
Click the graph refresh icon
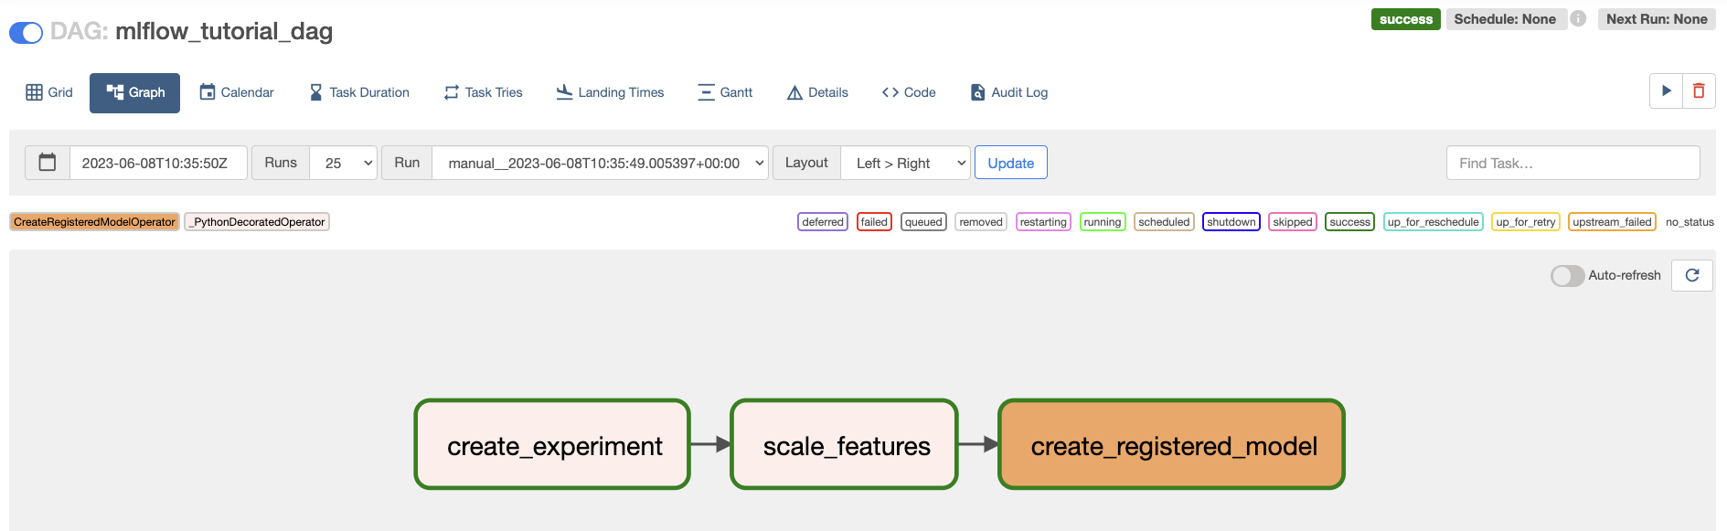1691,275
